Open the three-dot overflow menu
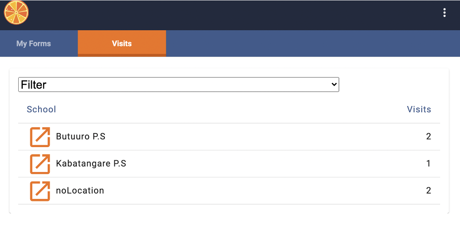This screenshot has height=242, width=460. click(444, 13)
